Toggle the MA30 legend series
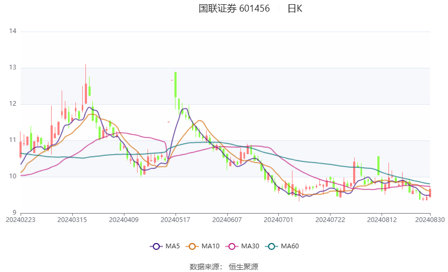The height and width of the screenshot is (272, 448). coord(242,246)
